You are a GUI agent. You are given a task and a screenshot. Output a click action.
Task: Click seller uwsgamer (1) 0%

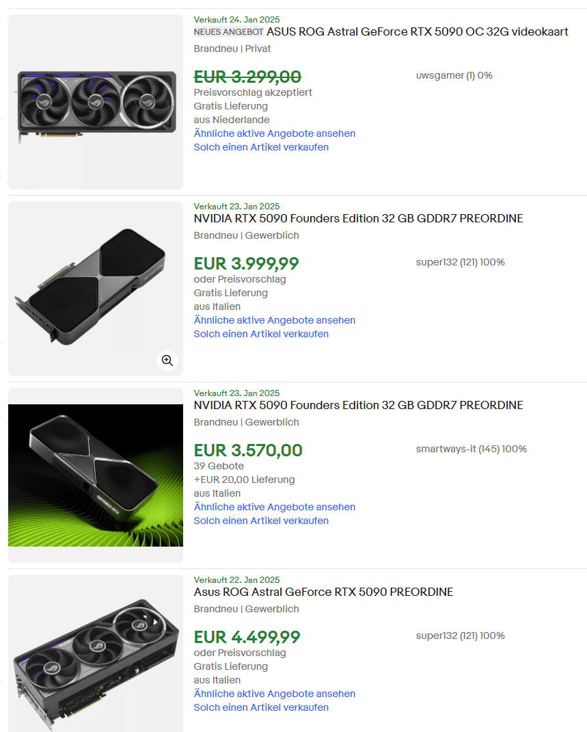click(x=454, y=75)
